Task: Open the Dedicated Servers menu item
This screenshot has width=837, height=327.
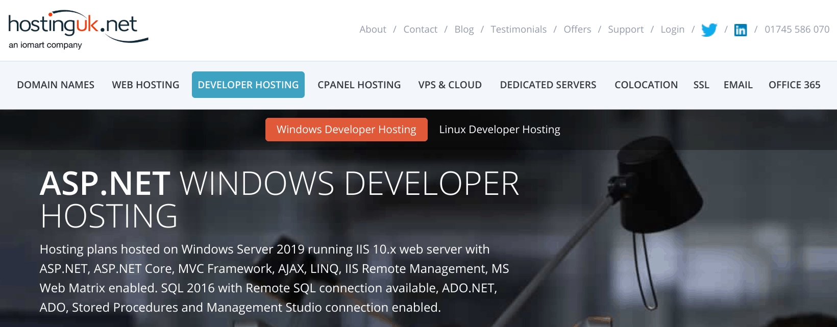Action: tap(548, 85)
